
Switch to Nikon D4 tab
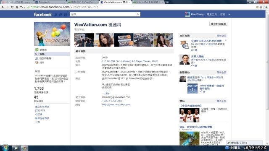(148, 2)
